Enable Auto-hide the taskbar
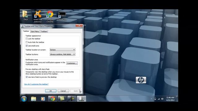 coord(27,42)
